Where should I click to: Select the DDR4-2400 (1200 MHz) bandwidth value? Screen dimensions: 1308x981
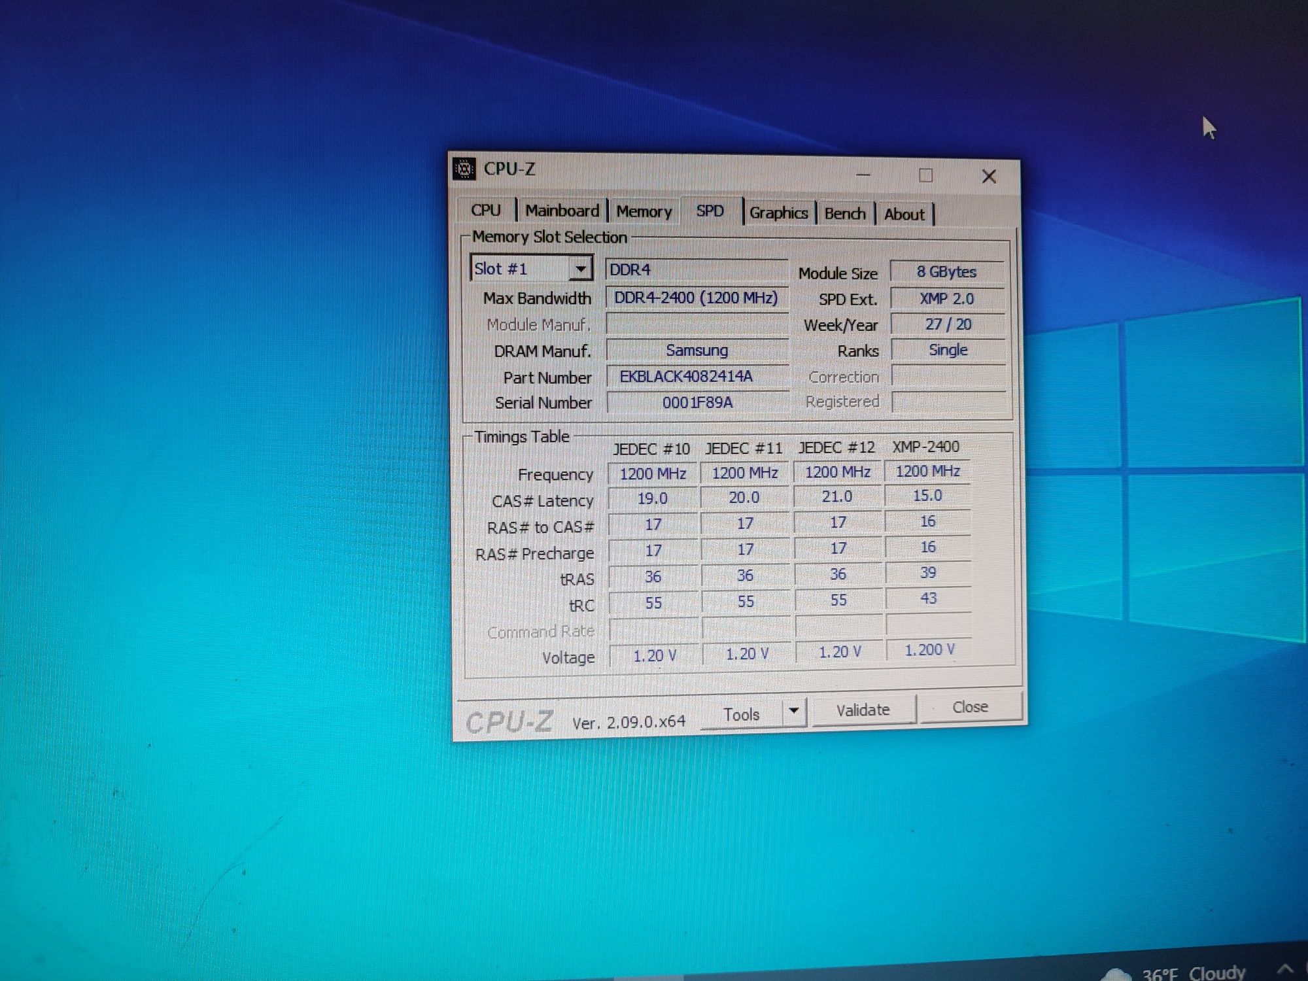tap(696, 298)
